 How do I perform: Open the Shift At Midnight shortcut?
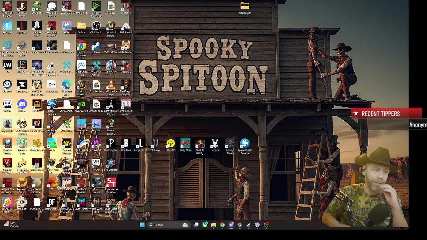(200, 147)
